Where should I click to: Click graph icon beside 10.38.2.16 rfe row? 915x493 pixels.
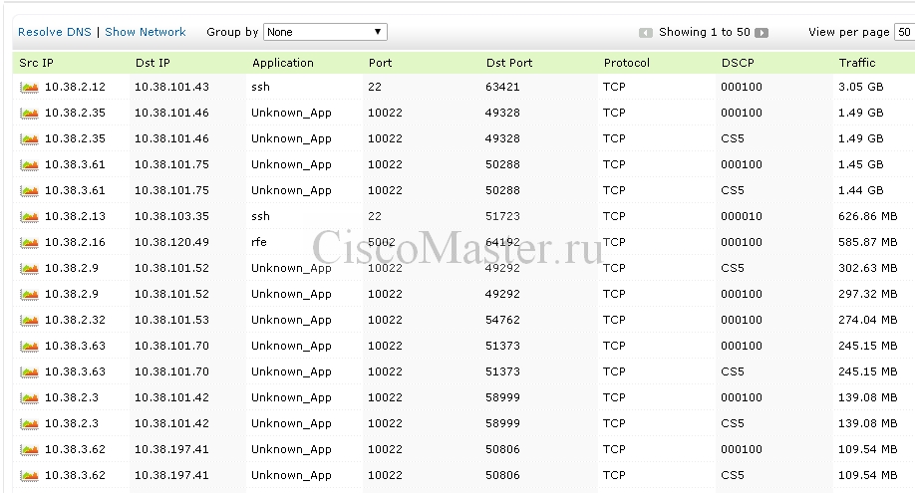click(29, 243)
